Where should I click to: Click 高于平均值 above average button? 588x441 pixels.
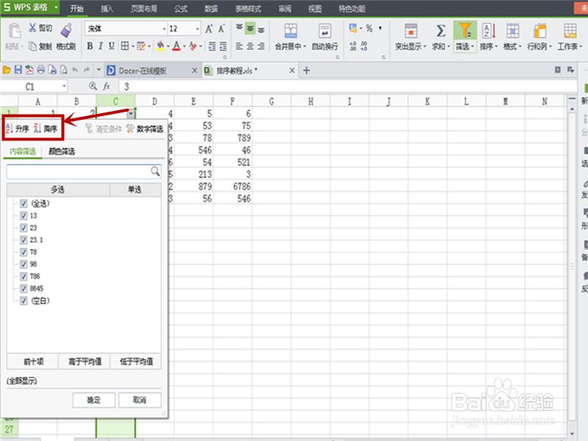click(85, 362)
